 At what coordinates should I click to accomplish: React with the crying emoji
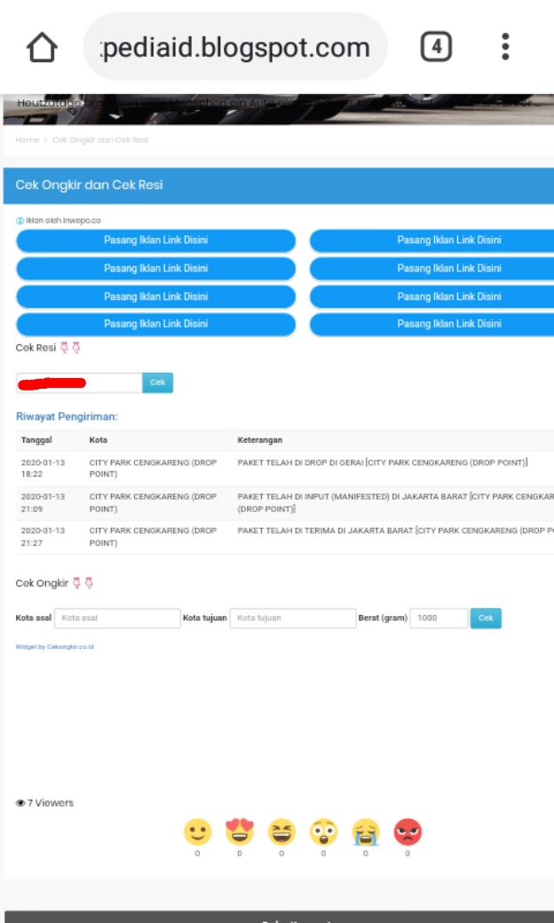point(366,832)
